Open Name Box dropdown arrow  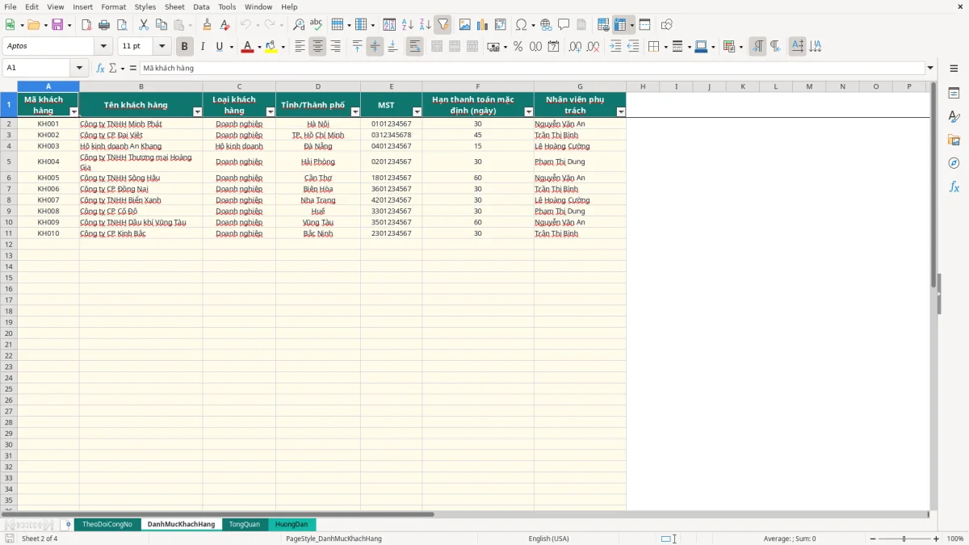click(x=79, y=69)
